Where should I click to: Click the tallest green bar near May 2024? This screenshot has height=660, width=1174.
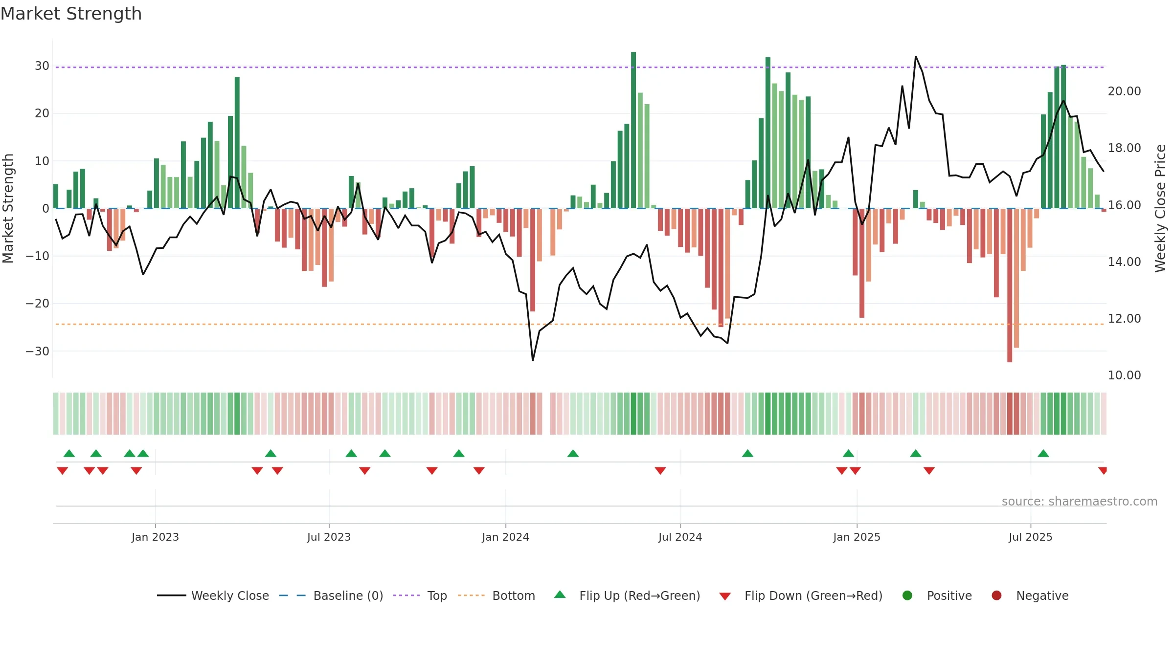(x=633, y=130)
